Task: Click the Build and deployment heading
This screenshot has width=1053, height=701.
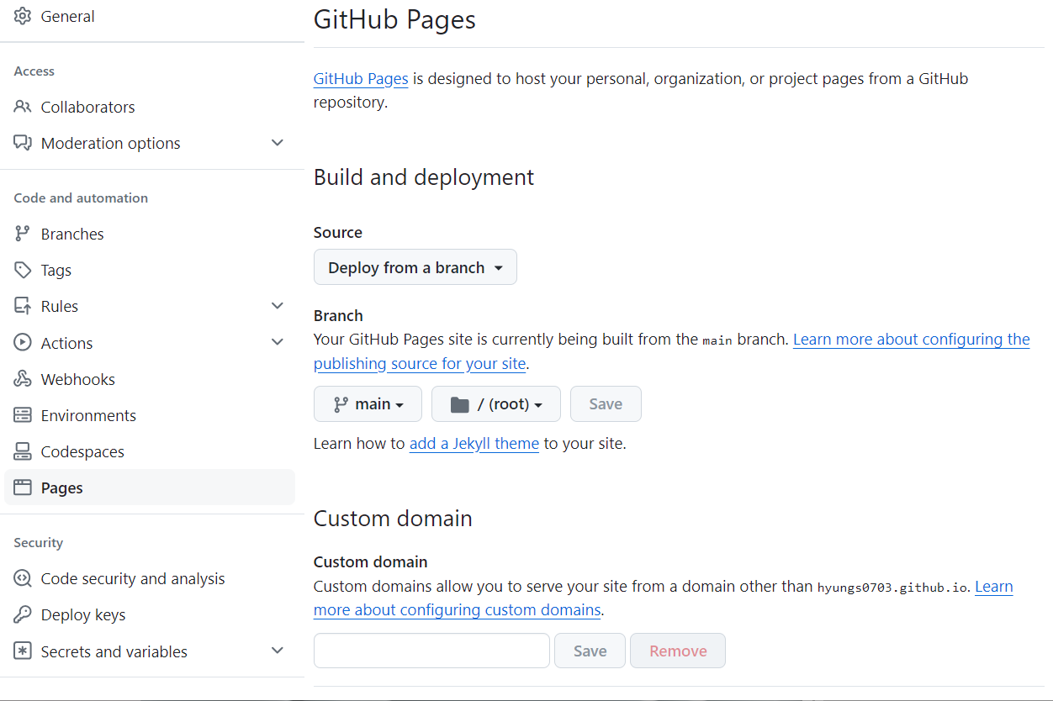Action: tap(424, 177)
